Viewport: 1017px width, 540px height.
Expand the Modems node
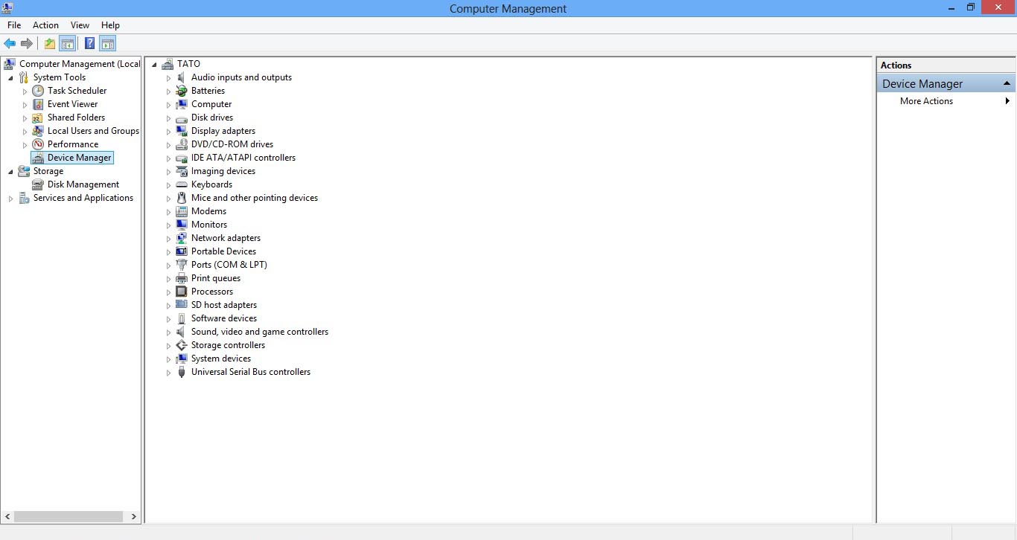coord(169,212)
